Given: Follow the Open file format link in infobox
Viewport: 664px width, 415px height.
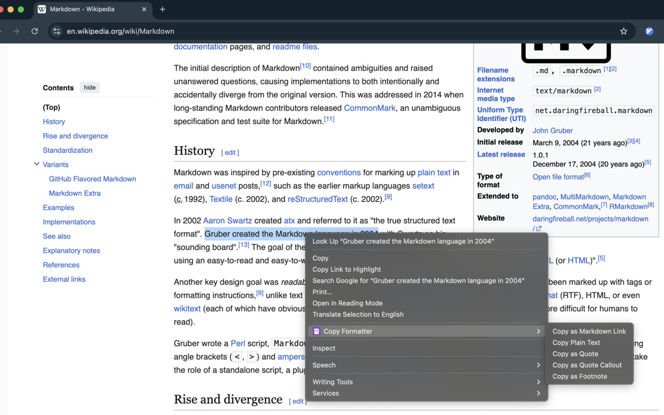Looking at the screenshot, I should (558, 177).
